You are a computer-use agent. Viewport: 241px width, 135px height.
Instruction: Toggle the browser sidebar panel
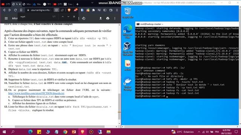(105, 10)
